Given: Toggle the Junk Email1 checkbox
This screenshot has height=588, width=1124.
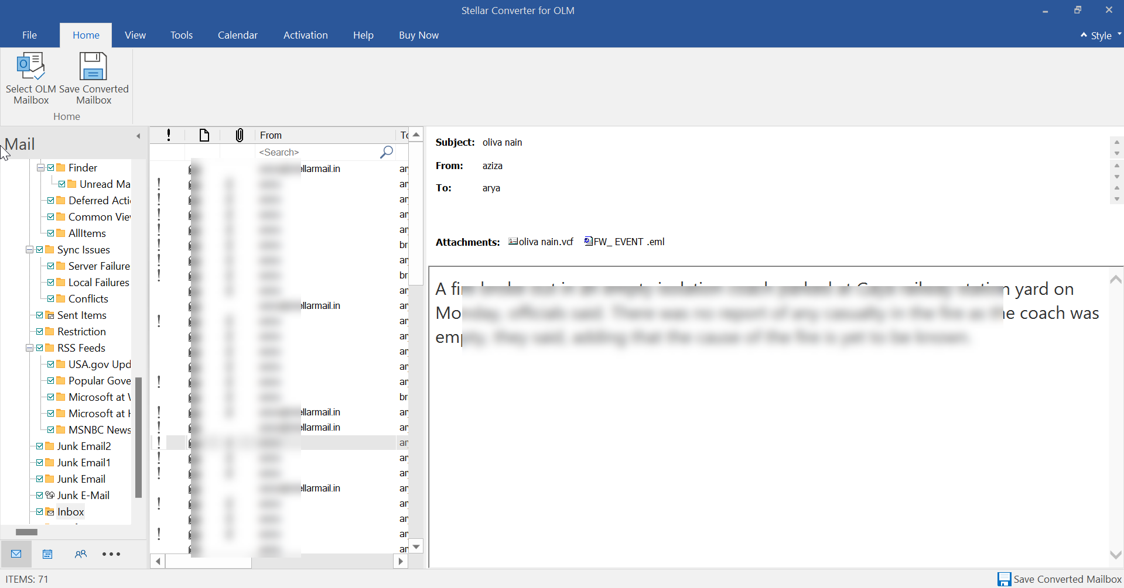Looking at the screenshot, I should pyautogui.click(x=40, y=463).
